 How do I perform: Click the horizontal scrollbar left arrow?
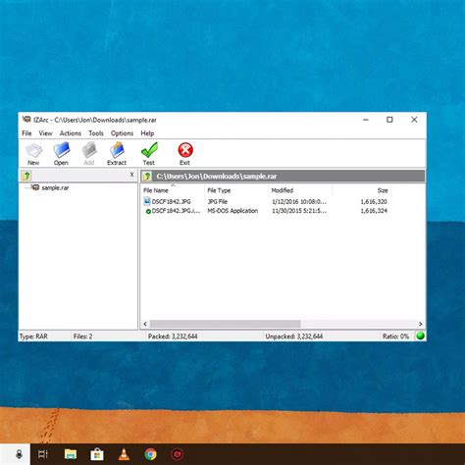(x=145, y=324)
